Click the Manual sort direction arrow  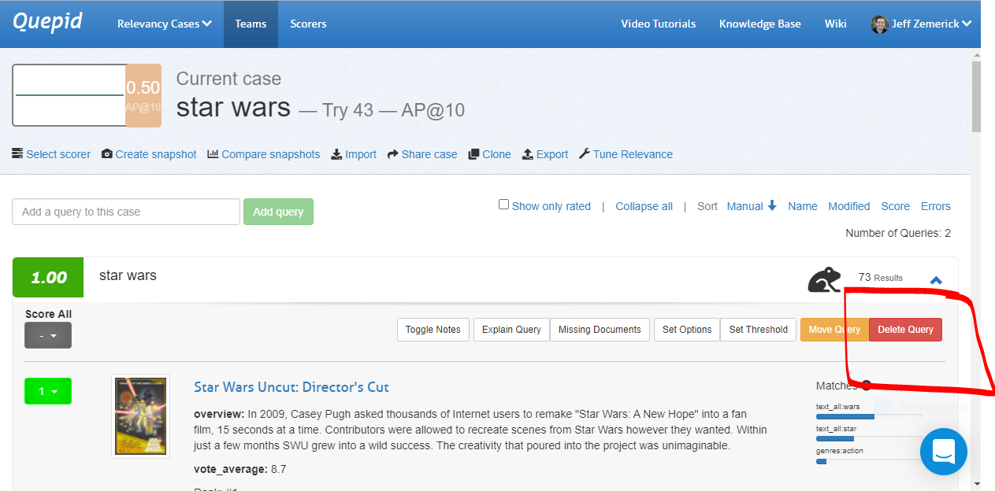point(772,205)
